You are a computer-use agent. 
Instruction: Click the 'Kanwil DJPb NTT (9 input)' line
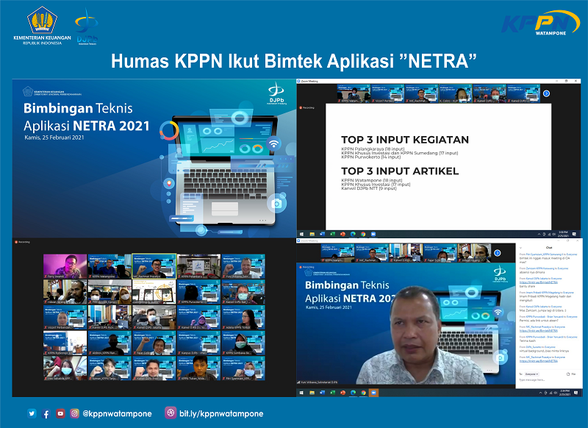[x=369, y=188]
